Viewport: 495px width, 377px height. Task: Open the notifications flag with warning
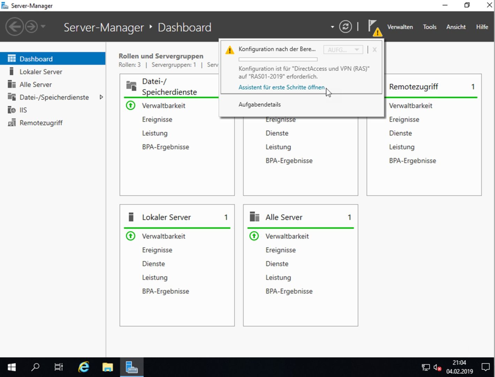click(375, 28)
